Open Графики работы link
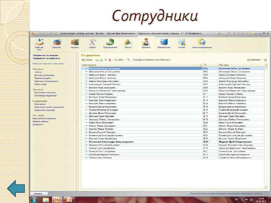Viewport: 271px width, 203px height. click(40, 121)
